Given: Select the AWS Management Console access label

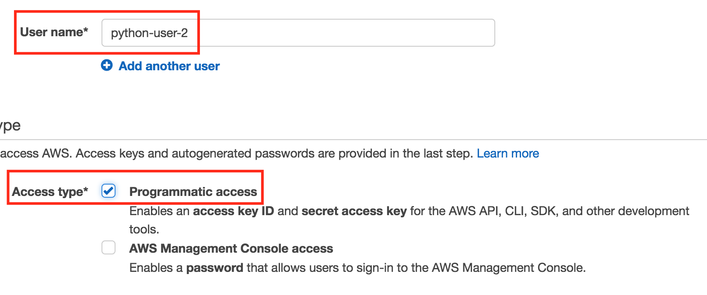Looking at the screenshot, I should coord(231,248).
